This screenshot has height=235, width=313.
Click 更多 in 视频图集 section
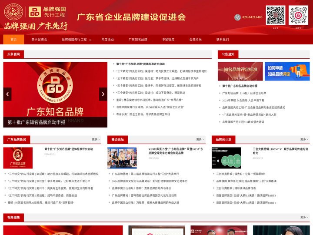304,217
